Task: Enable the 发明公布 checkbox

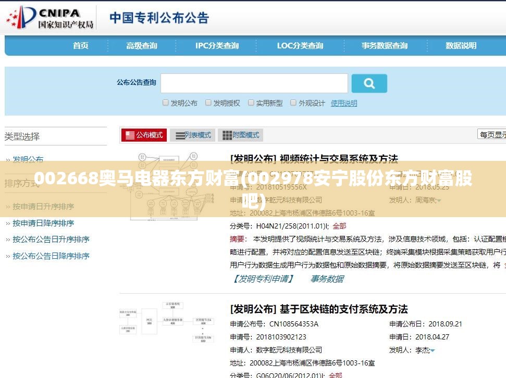Action: pos(166,103)
